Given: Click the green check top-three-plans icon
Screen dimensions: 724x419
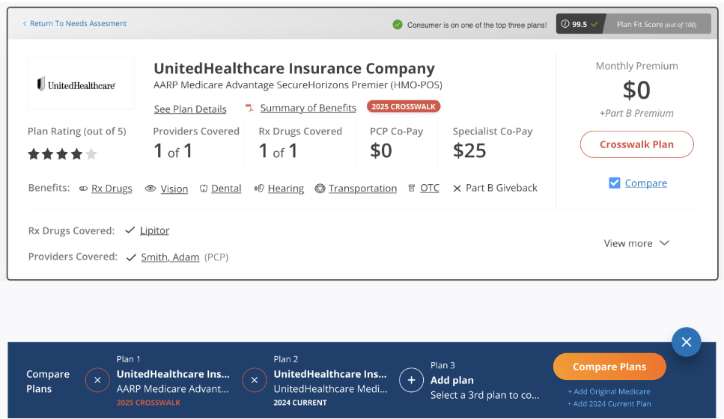Looking at the screenshot, I should pyautogui.click(x=398, y=25).
